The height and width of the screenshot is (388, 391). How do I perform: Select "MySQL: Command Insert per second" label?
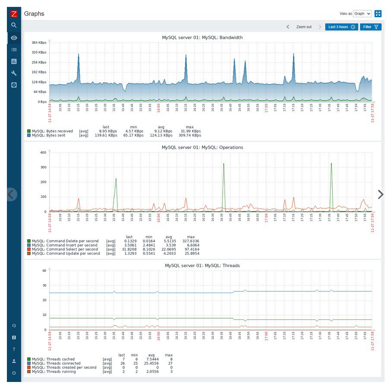(x=65, y=245)
